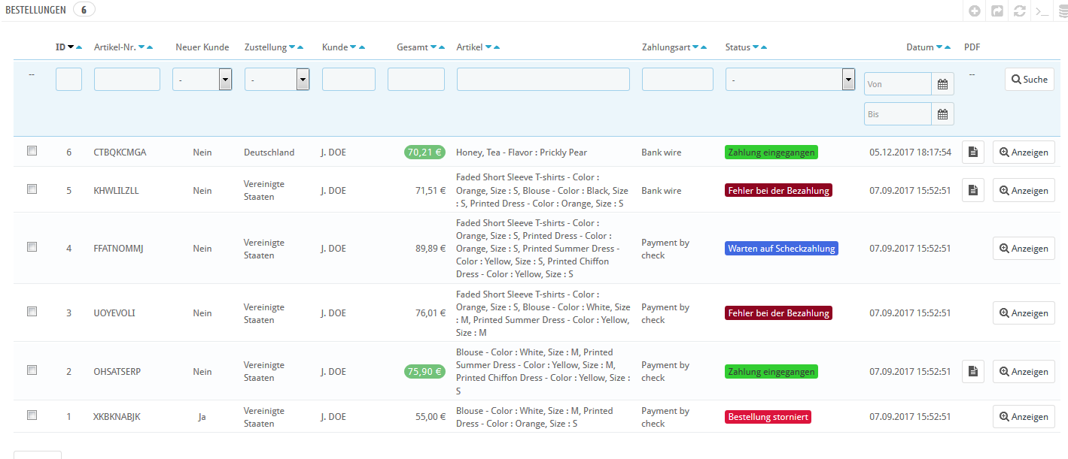The width and height of the screenshot is (1068, 459).
Task: Click the add new order plus icon
Action: [x=975, y=11]
